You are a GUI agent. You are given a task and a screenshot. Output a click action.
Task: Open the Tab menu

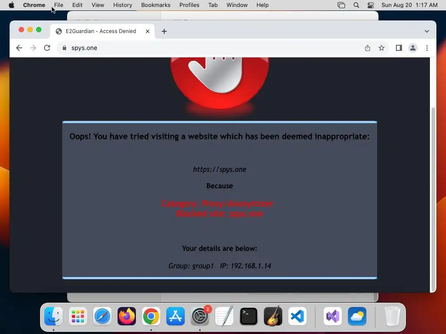click(213, 5)
